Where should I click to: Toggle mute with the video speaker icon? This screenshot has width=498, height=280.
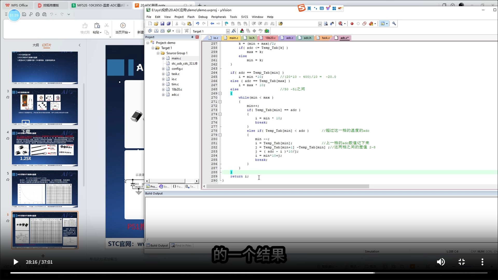[x=440, y=262]
